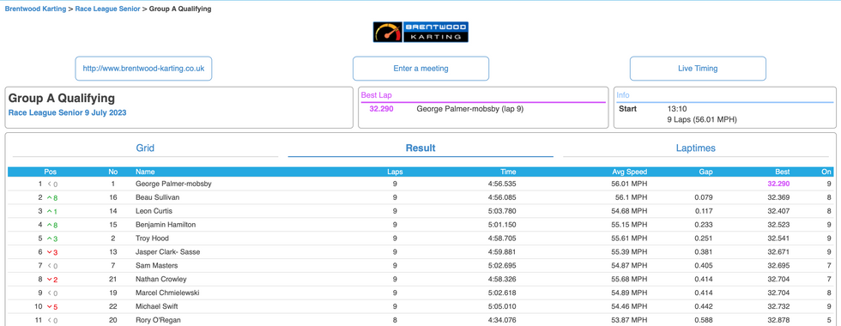
Task: Click best lap 32.878 value
Action: pos(778,320)
